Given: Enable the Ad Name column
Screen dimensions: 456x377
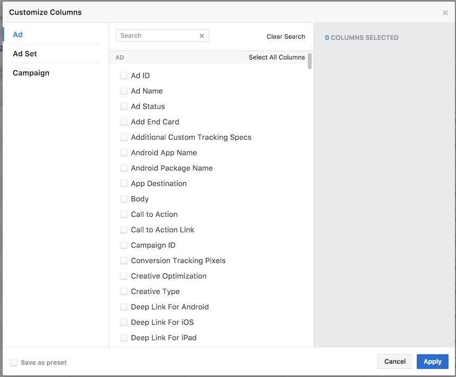Looking at the screenshot, I should pyautogui.click(x=124, y=91).
